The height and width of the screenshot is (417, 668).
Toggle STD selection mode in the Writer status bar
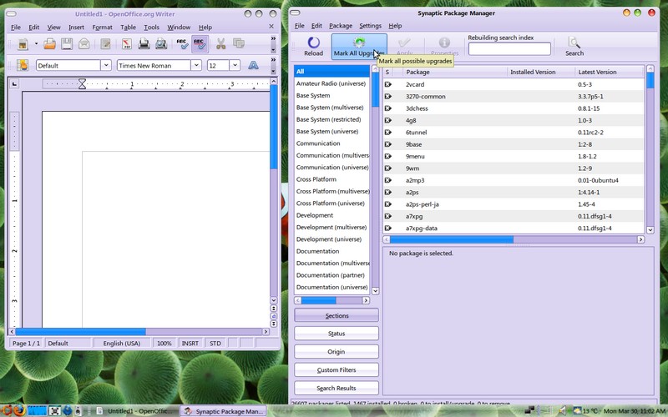coord(215,343)
